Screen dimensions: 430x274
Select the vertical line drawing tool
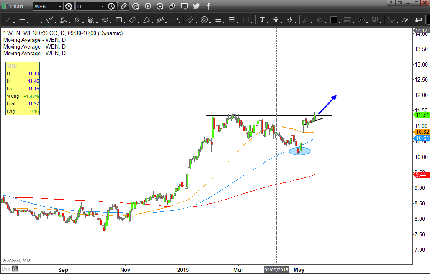(36, 20)
